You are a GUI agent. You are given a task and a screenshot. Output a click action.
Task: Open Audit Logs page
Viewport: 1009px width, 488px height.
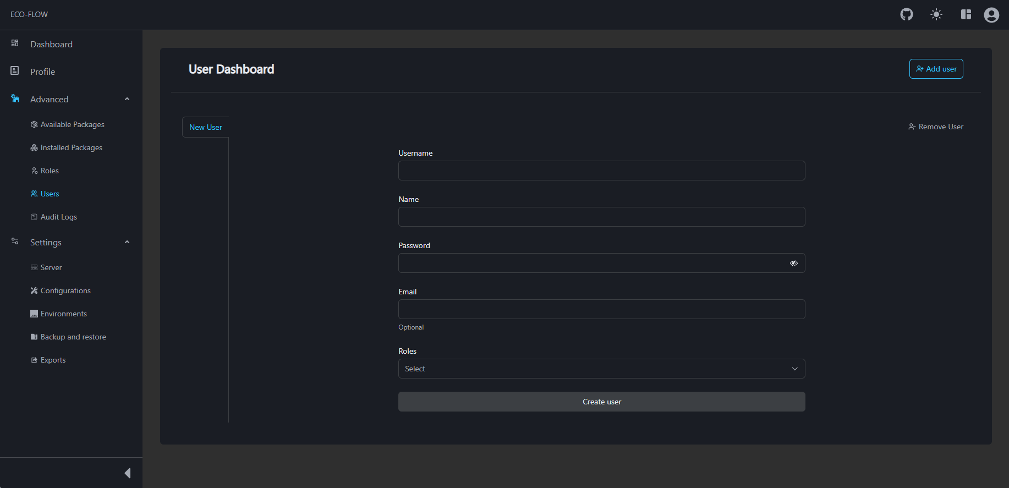[x=58, y=217]
